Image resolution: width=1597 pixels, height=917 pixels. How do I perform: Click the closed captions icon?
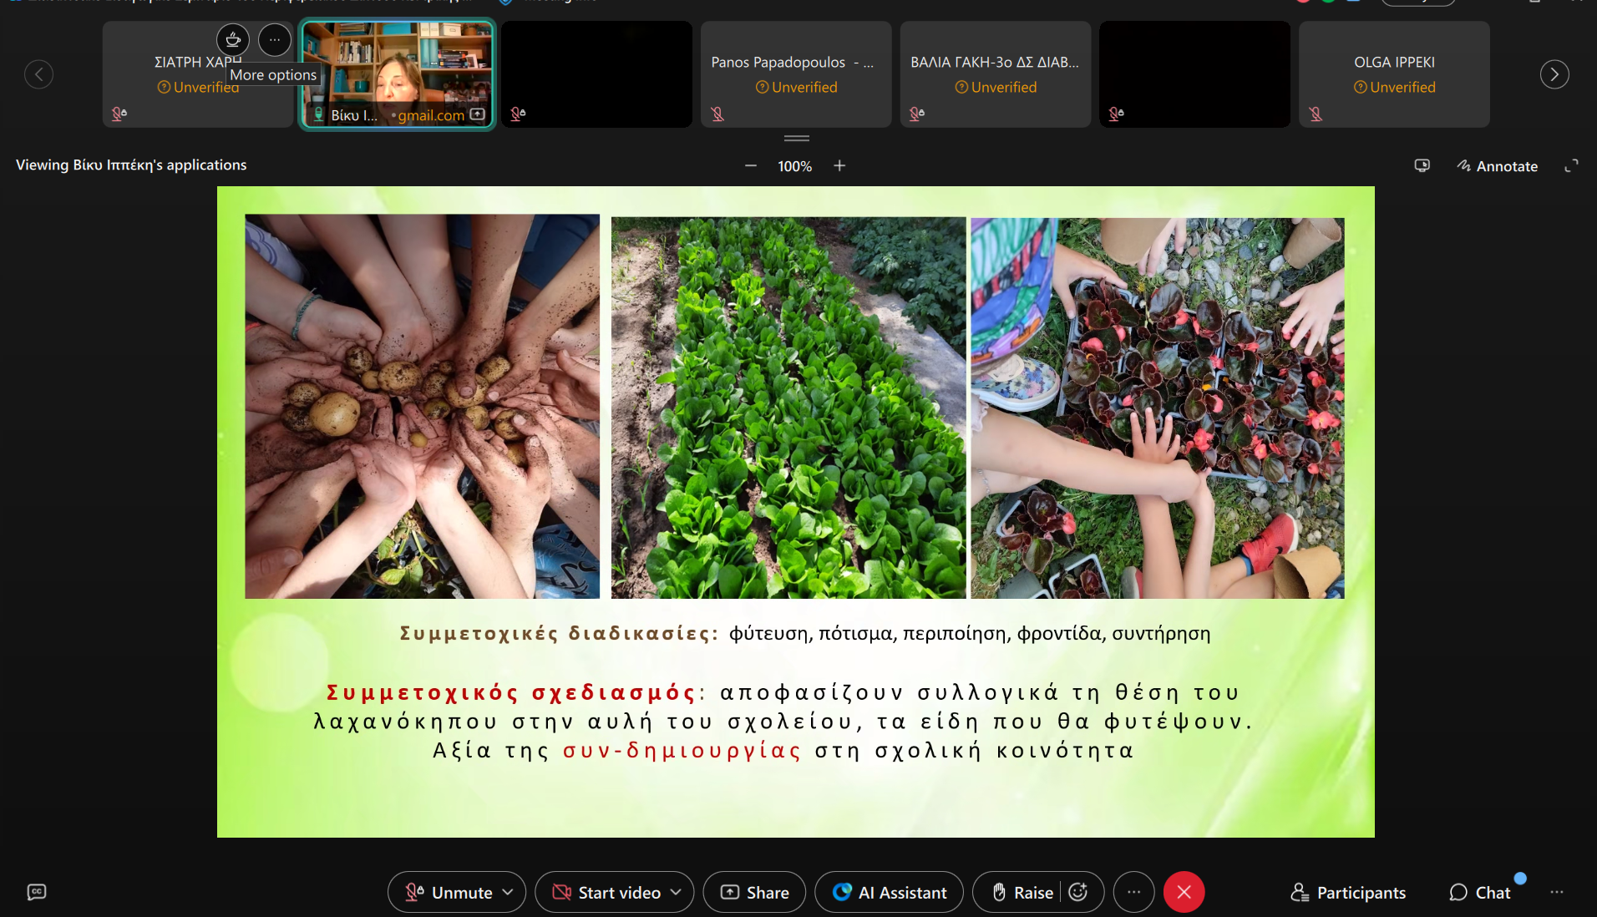point(37,892)
